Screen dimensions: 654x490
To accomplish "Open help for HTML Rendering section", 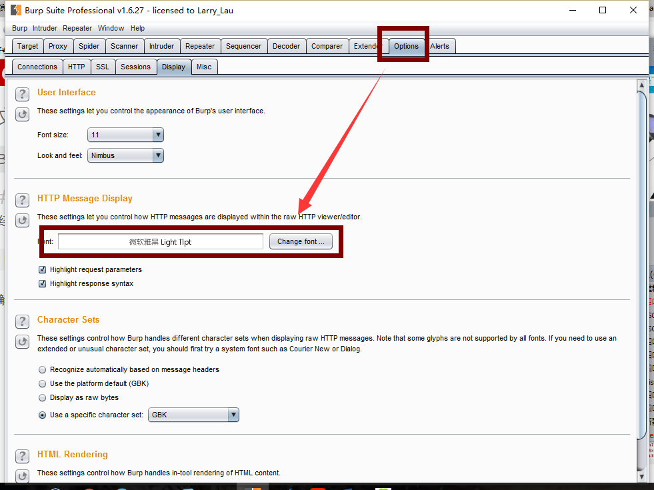I will [22, 456].
